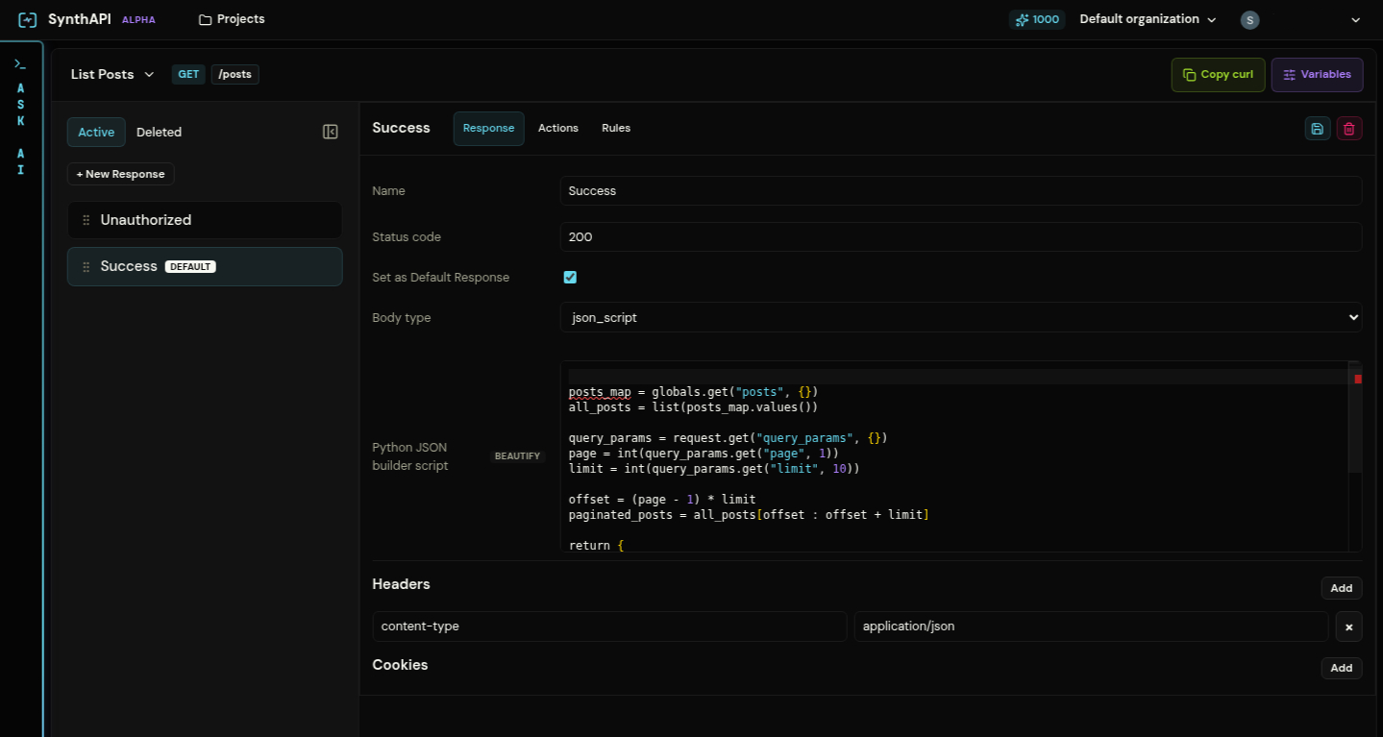Open the Ask AI terminal icon
Image resolution: width=1383 pixels, height=737 pixels.
click(x=20, y=63)
